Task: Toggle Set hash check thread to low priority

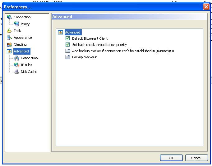Action: click(67, 45)
